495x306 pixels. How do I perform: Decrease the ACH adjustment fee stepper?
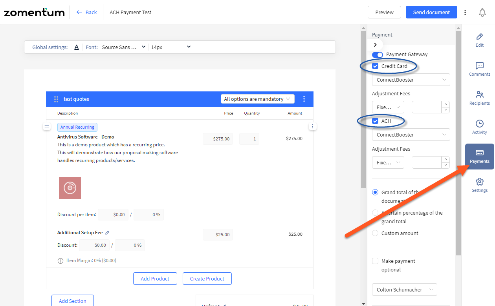coord(445,166)
